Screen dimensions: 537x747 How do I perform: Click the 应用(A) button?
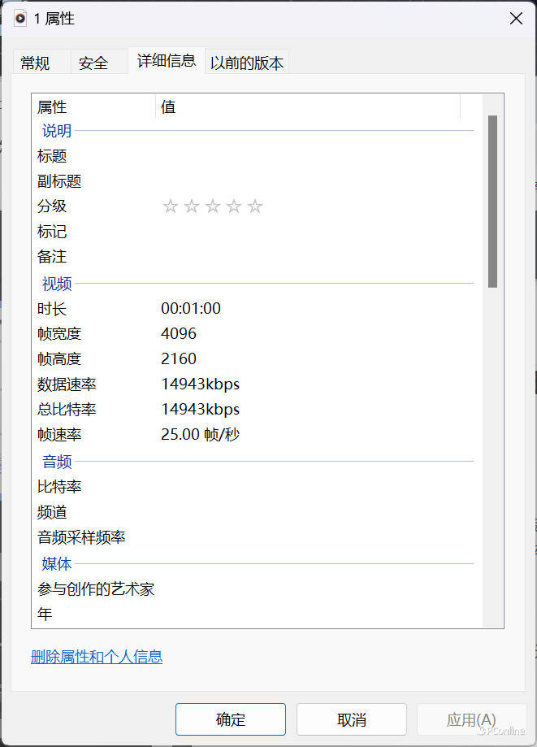(471, 719)
